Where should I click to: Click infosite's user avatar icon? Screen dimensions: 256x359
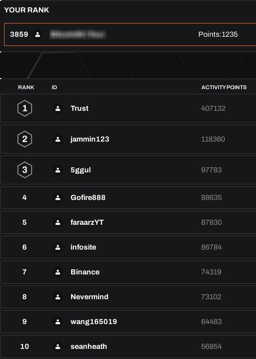[58, 247]
